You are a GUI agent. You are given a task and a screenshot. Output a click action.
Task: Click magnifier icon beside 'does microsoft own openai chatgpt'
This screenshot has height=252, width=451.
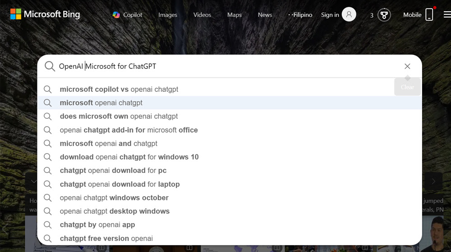[x=48, y=116]
